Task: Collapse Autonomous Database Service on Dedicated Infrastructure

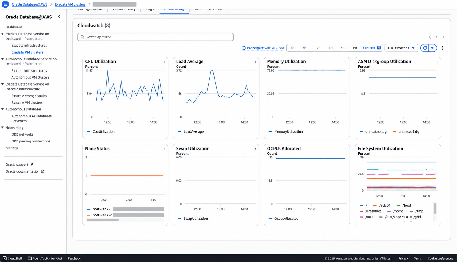Action: 2,59
